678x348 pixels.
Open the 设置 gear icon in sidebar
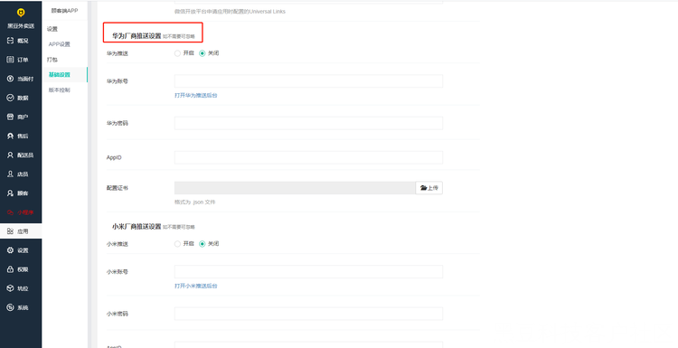pos(10,250)
